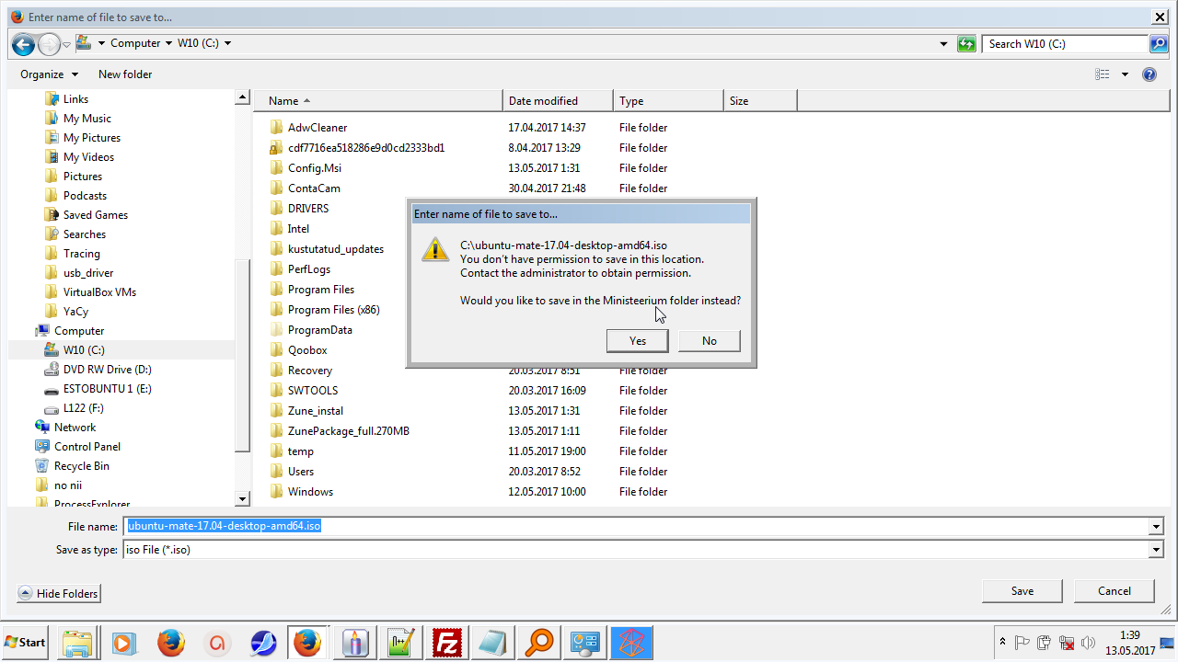Expand the Computer breadcrumb dropdown arrow
The image size is (1178, 662).
167,43
